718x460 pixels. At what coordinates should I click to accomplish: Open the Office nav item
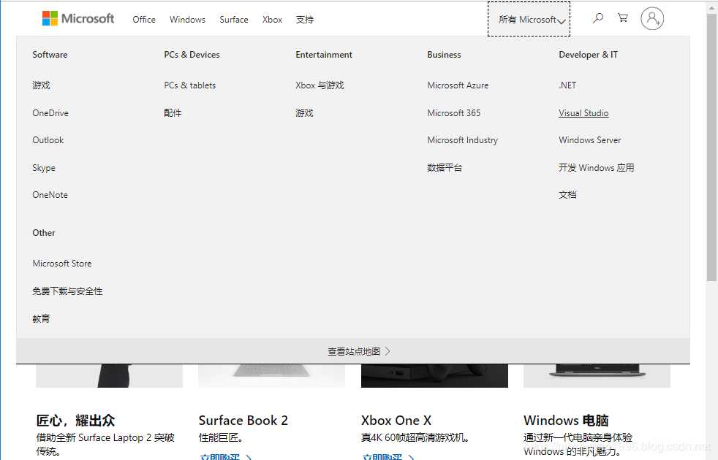[144, 20]
